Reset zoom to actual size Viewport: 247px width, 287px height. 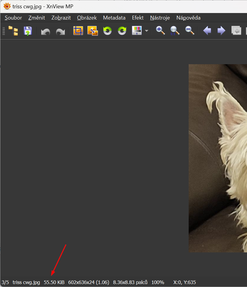click(x=175, y=30)
